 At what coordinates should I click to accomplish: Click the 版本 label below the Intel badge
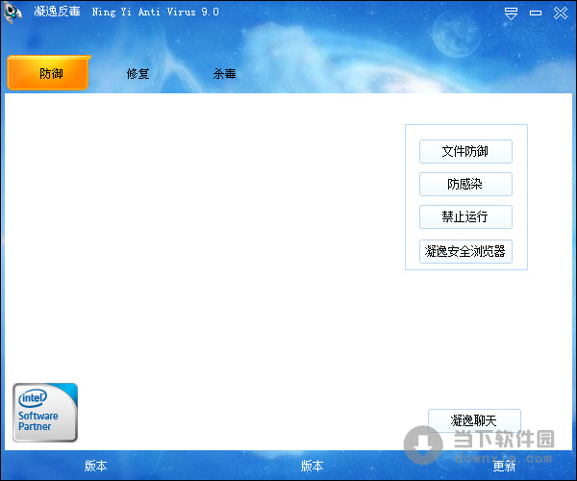95,466
